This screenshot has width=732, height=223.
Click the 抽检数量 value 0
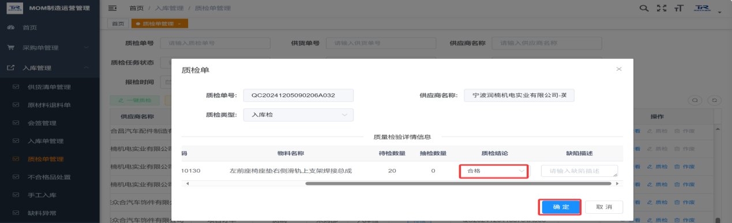[x=433, y=171]
